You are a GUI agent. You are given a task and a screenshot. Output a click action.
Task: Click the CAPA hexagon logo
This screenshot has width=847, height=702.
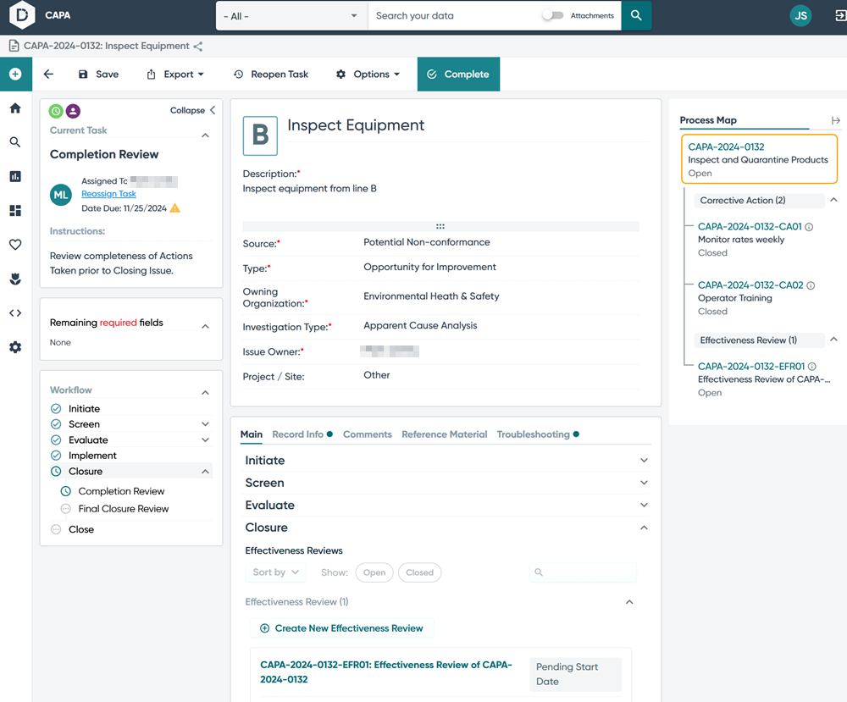(22, 14)
